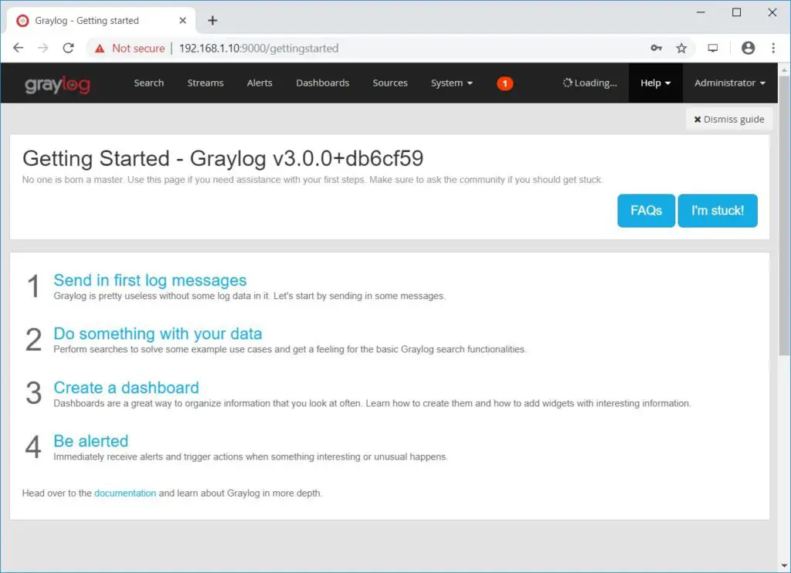791x573 pixels.
Task: Expand the System dropdown menu
Action: (451, 83)
